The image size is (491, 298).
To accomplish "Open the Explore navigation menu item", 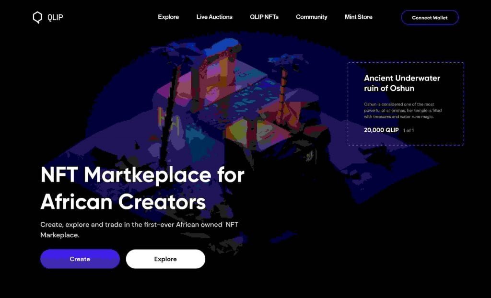I will [x=168, y=17].
